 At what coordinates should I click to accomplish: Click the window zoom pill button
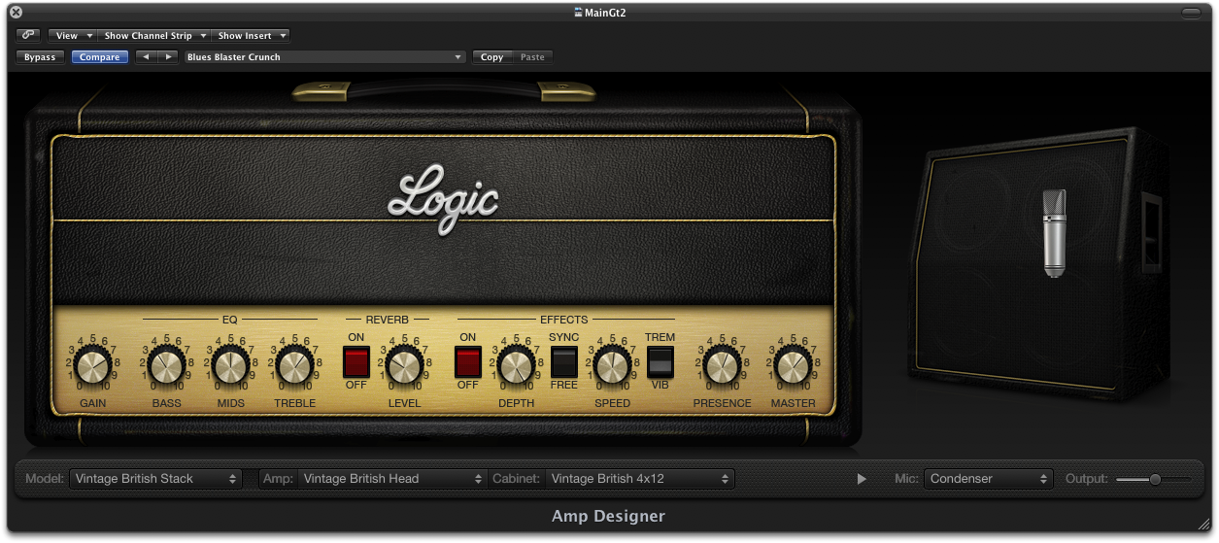tap(1191, 13)
